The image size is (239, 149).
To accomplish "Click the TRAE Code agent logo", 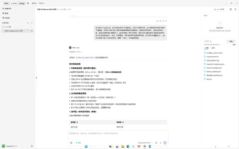I will pyautogui.click(x=70, y=48).
